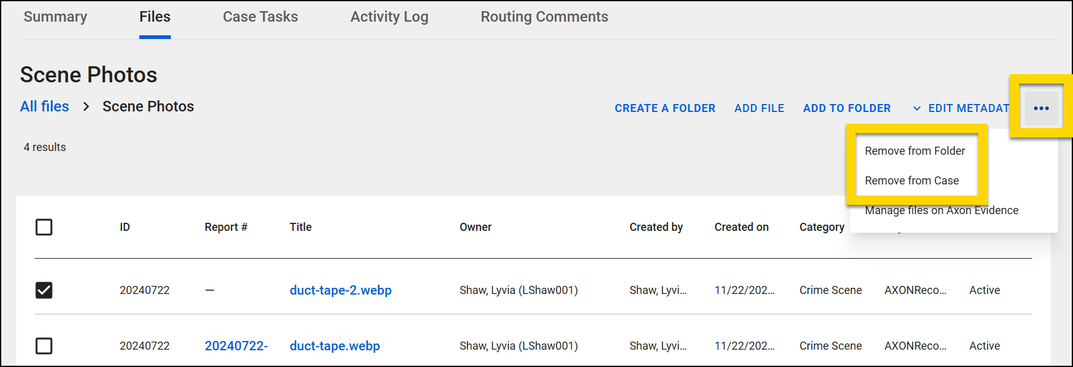Switch to the Summary tab
This screenshot has height=367, width=1073.
55,17
